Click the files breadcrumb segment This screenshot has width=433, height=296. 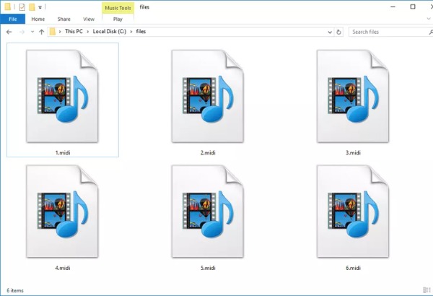point(141,32)
